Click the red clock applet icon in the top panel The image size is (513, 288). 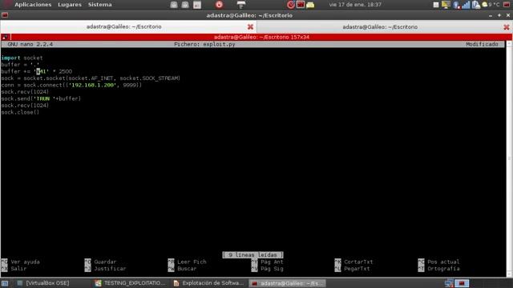point(290,5)
